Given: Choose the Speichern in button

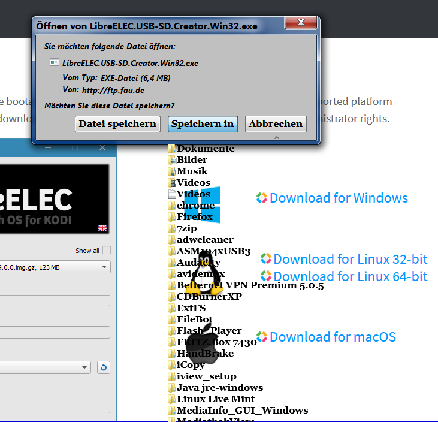Looking at the screenshot, I should 203,124.
